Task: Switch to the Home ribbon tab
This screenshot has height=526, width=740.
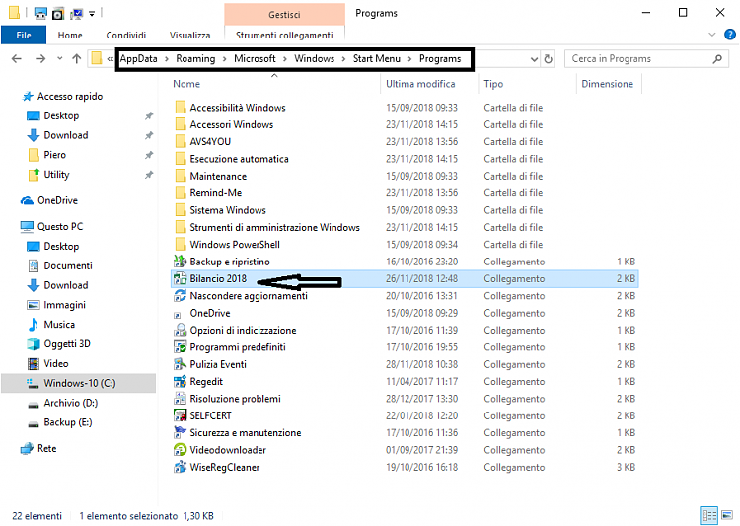Action: (70, 35)
